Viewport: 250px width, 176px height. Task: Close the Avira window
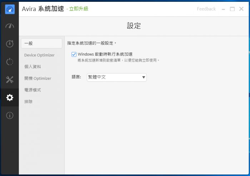(241, 9)
